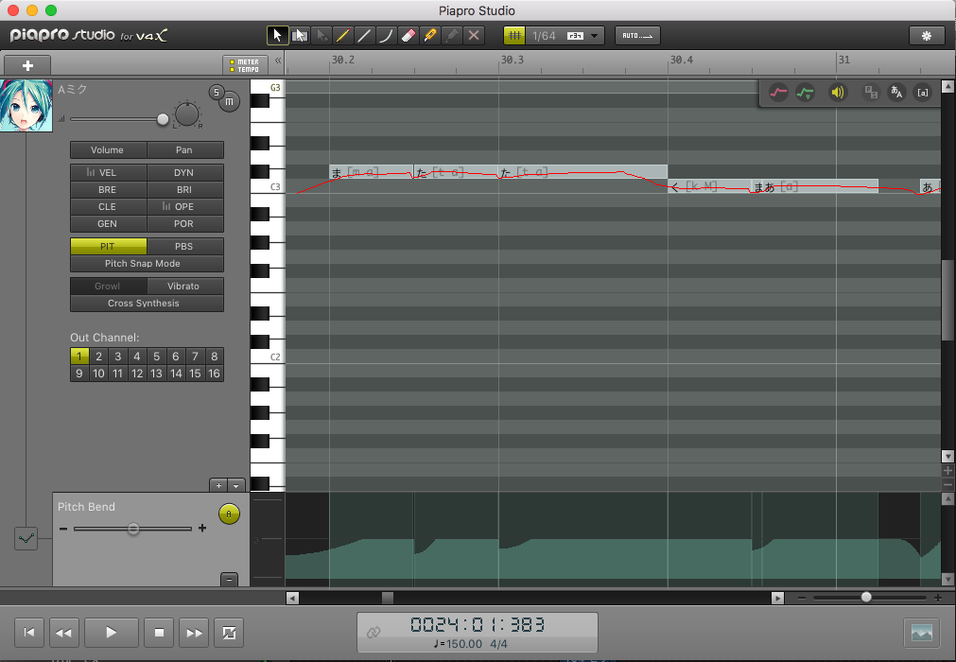Select the arrow pointer tool
The width and height of the screenshot is (956, 662).
coord(277,35)
